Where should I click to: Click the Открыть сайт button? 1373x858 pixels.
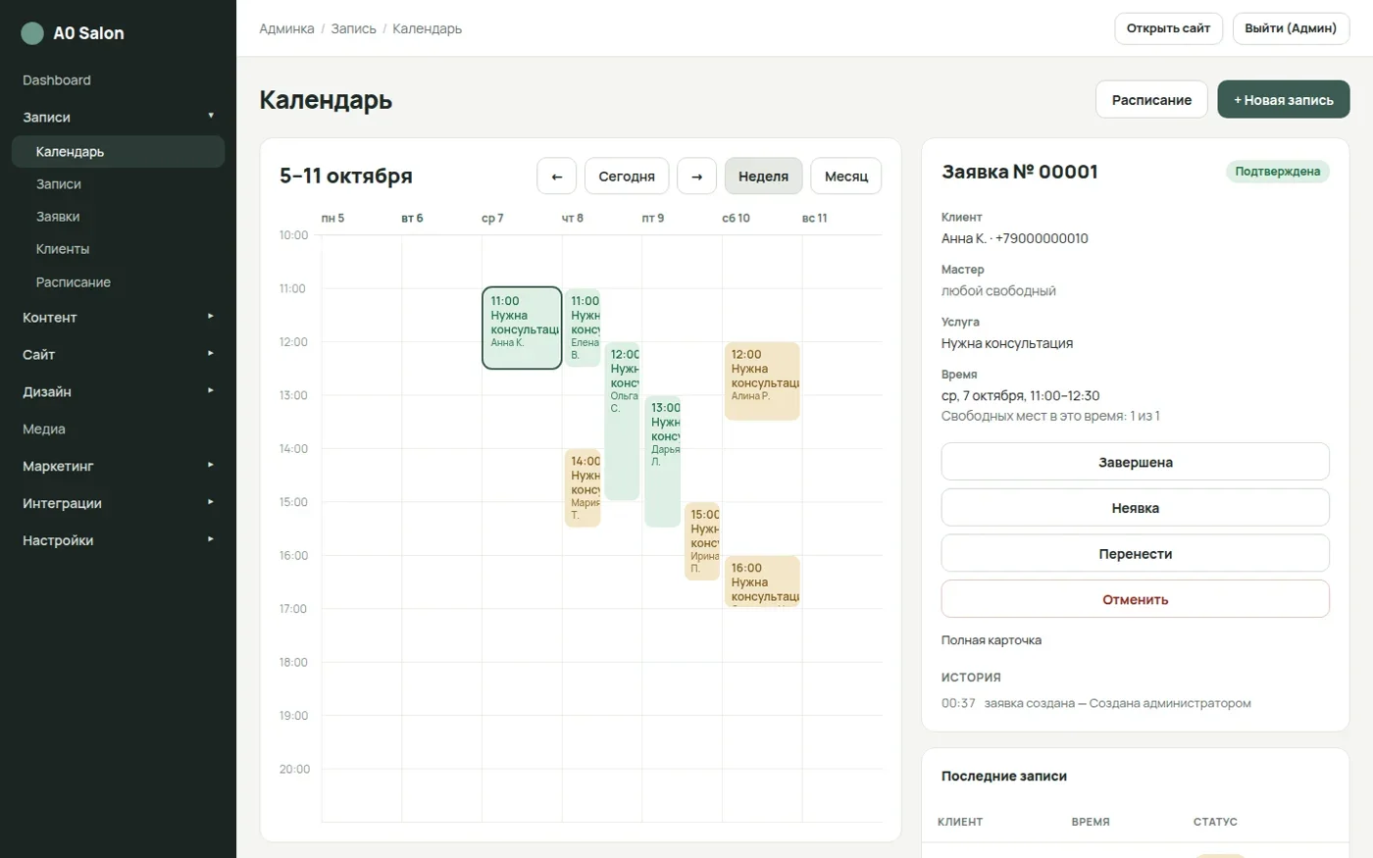(1168, 28)
